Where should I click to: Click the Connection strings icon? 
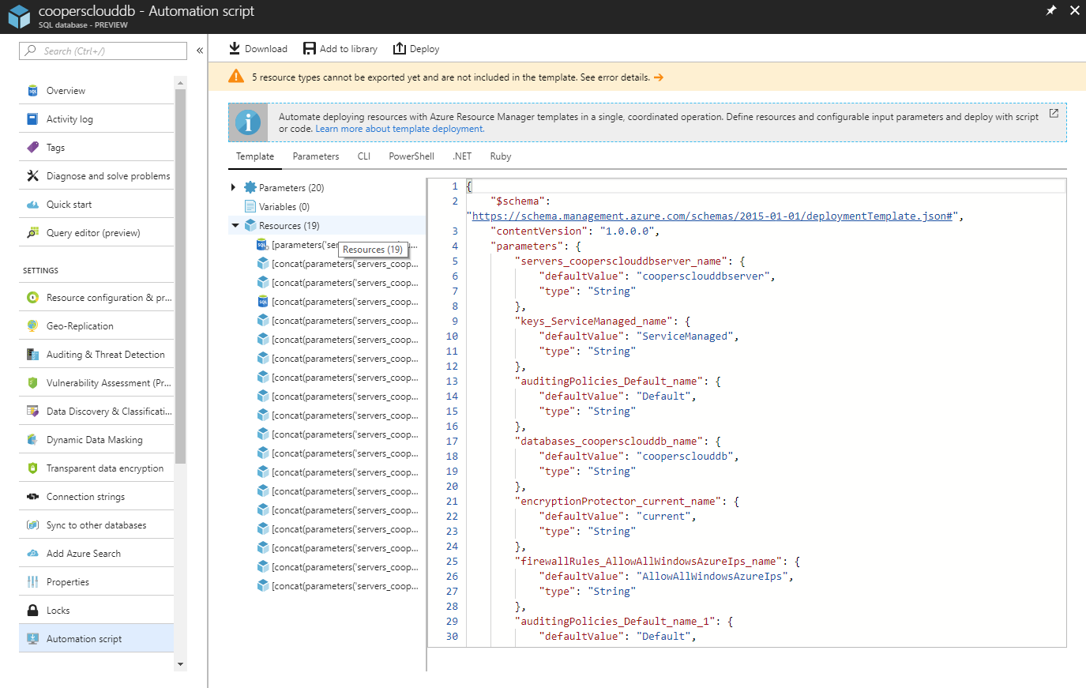[32, 497]
